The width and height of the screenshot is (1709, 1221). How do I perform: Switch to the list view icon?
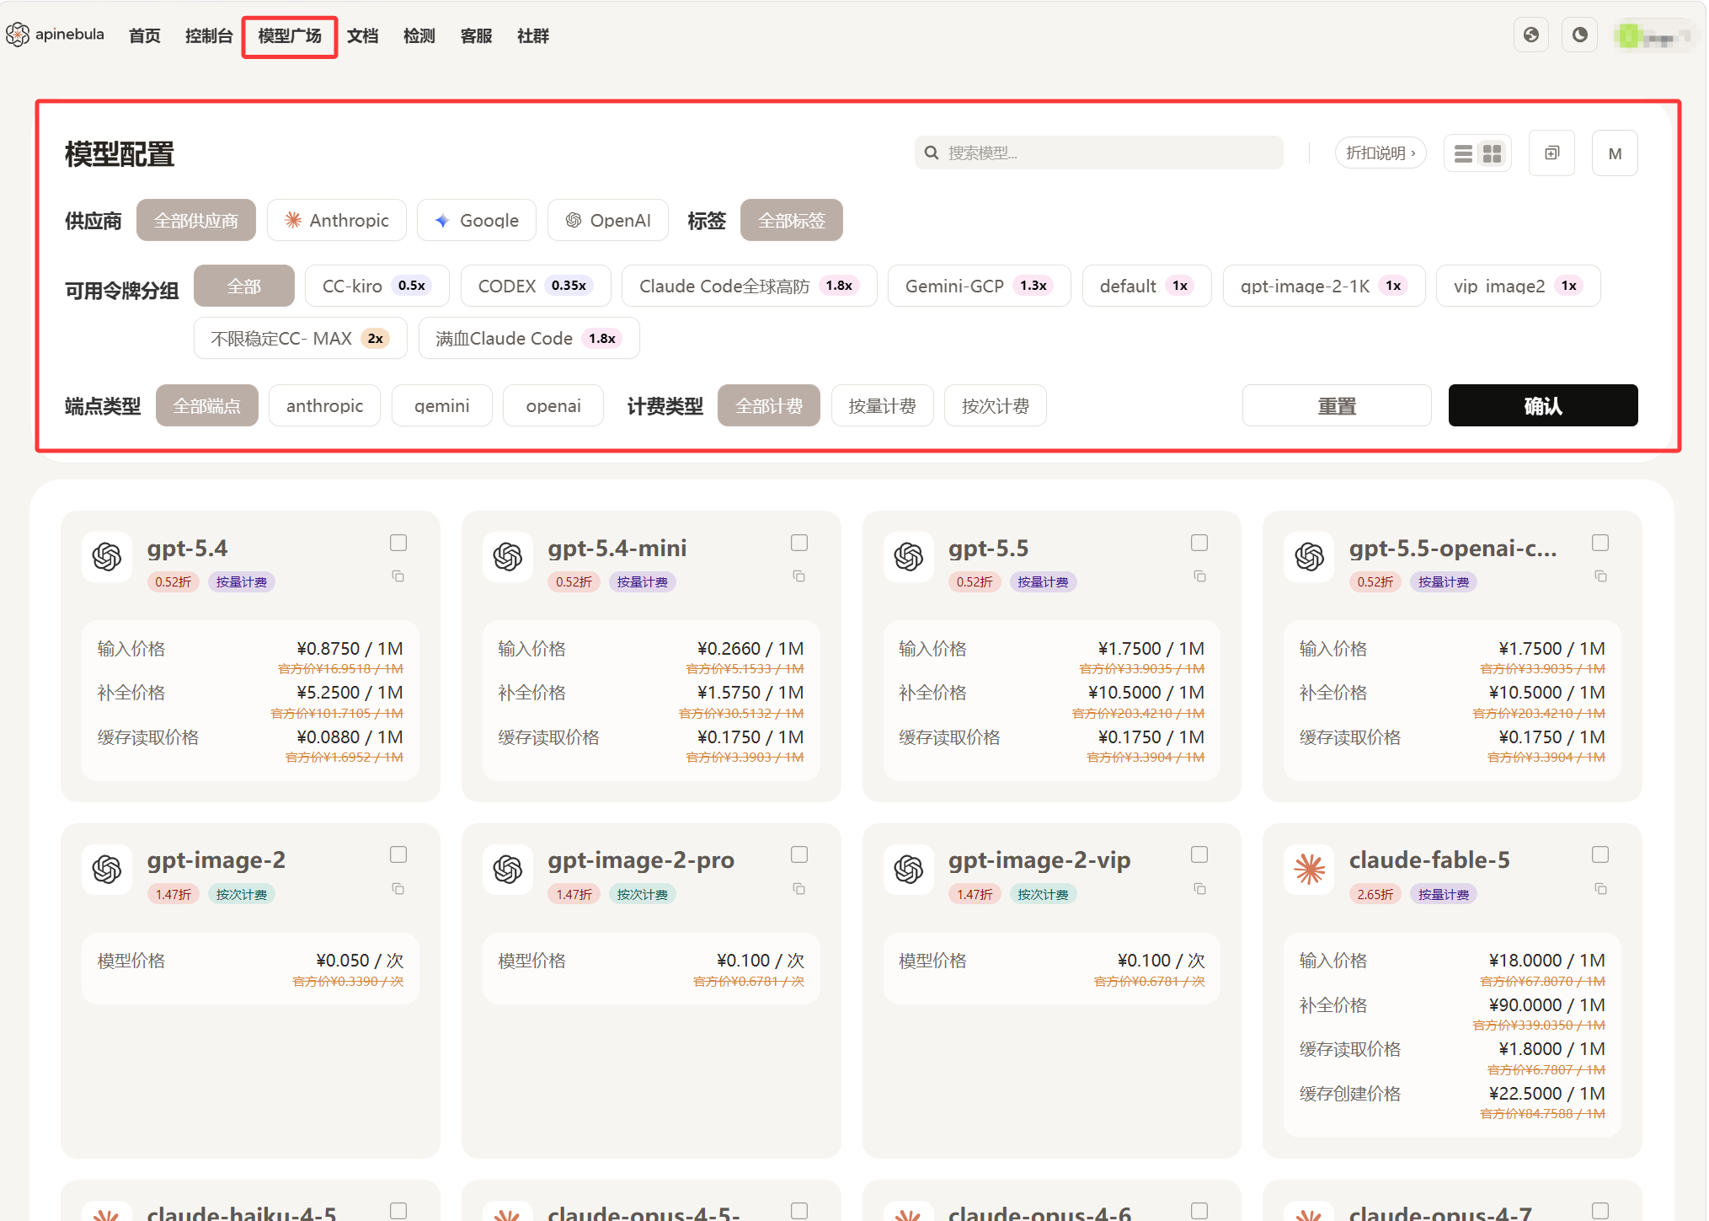(x=1463, y=153)
